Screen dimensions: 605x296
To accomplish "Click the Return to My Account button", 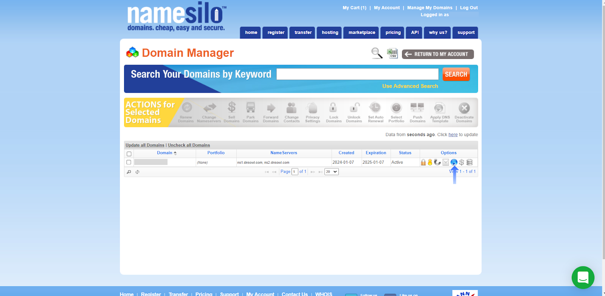I will [438, 54].
